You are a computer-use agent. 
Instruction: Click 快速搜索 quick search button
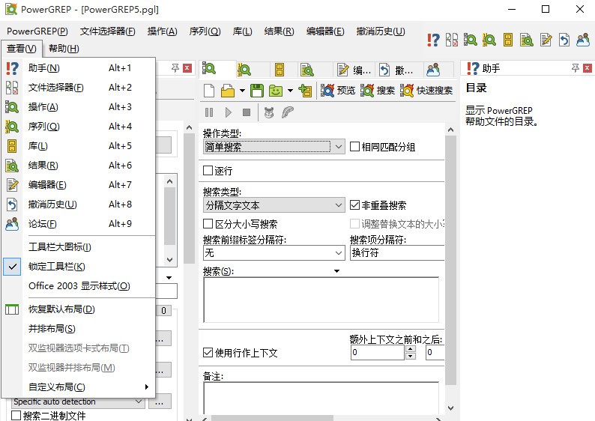426,91
